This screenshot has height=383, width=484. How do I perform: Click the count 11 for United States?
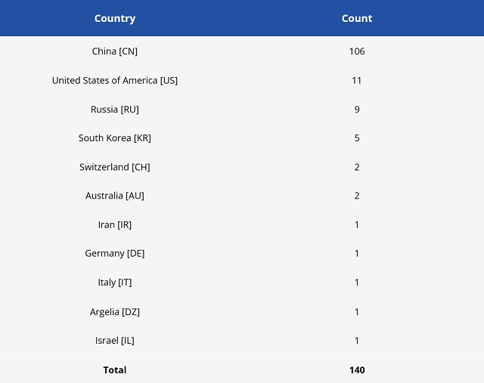(357, 80)
